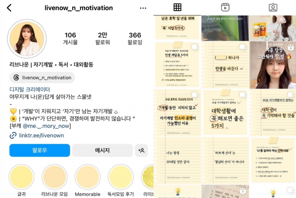Go back using the left arrow icon
The width and height of the screenshot is (296, 198).
(9, 8)
